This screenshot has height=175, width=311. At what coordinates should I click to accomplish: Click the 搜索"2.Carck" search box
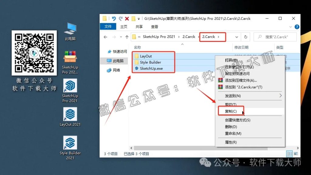[275, 37]
